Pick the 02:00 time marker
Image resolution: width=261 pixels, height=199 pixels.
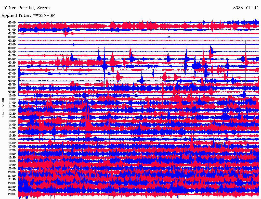tap(12, 37)
